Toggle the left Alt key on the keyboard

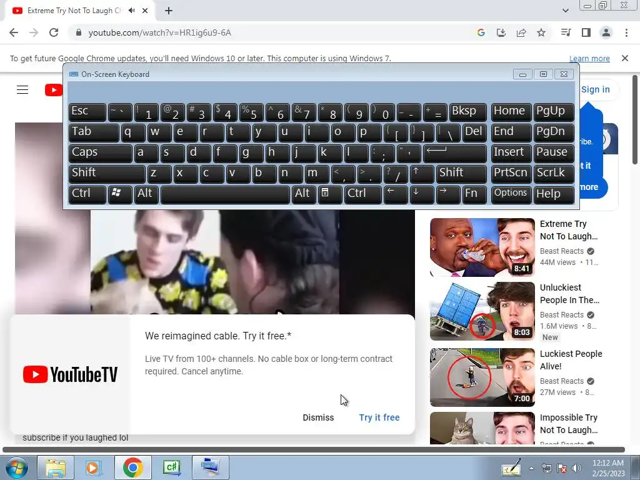tap(146, 194)
